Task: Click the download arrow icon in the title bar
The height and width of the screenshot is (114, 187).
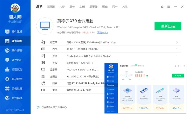Action: point(162,7)
